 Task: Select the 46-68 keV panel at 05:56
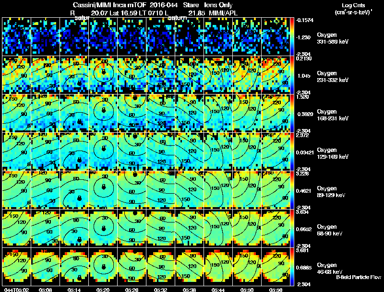[276, 267]
